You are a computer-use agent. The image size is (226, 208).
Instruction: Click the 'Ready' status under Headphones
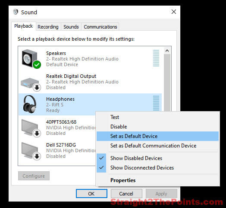tap(53, 110)
